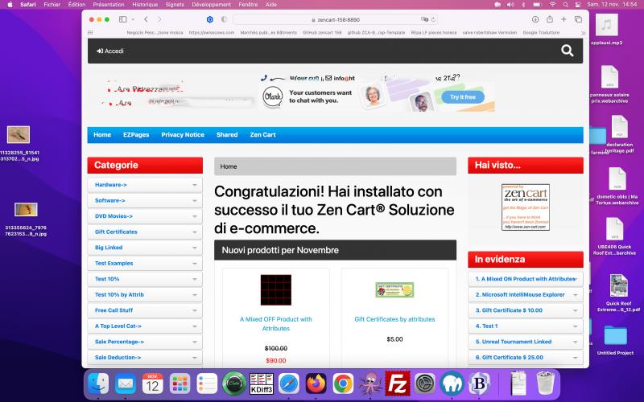Show the tab overview icon
The height and width of the screenshot is (402, 644).
click(x=578, y=19)
